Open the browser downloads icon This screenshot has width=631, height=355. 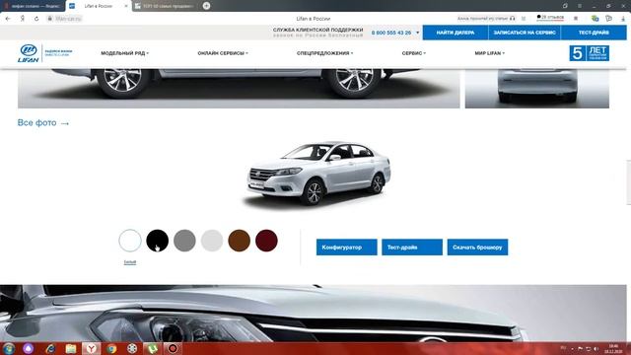(x=623, y=19)
